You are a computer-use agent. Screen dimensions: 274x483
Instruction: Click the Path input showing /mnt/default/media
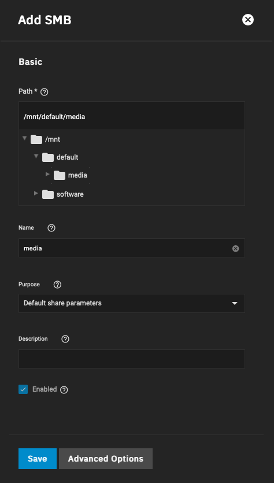(x=132, y=116)
